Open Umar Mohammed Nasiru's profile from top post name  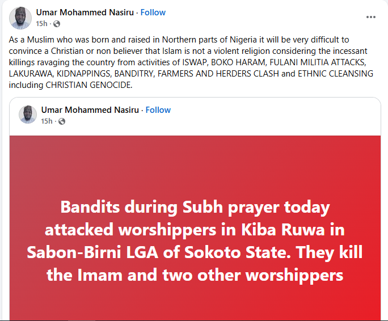pyautogui.click(x=85, y=12)
